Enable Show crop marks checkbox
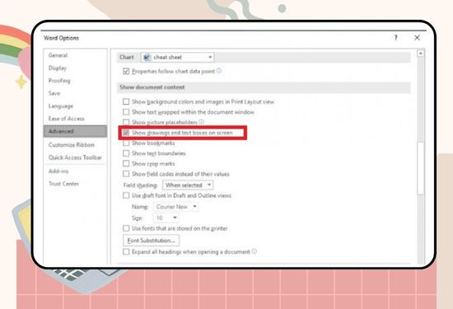453x309 pixels. click(126, 164)
